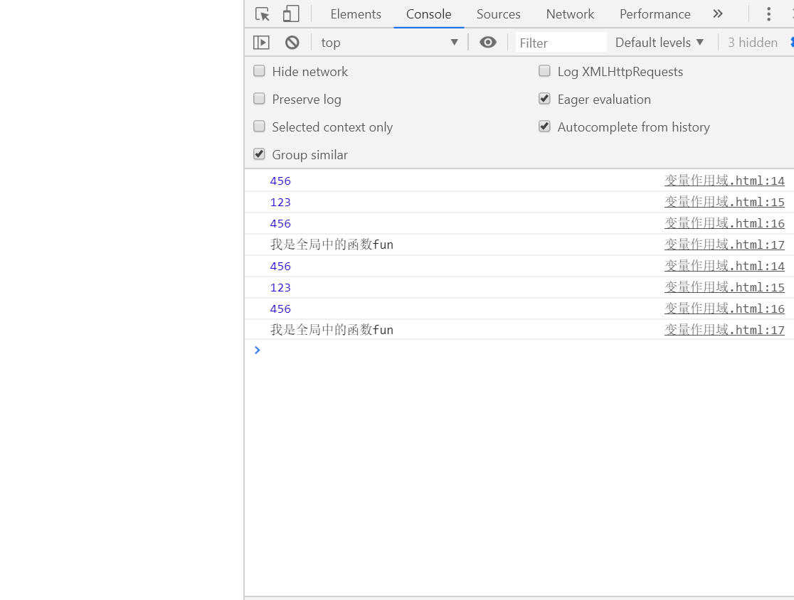Open first 变量作用域.html:15 source link
The width and height of the screenshot is (794, 600).
[724, 202]
